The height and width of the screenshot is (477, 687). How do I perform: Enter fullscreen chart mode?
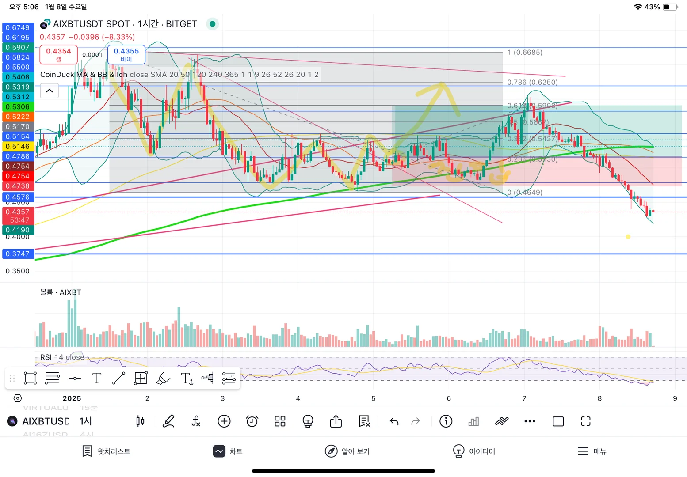[x=586, y=421]
